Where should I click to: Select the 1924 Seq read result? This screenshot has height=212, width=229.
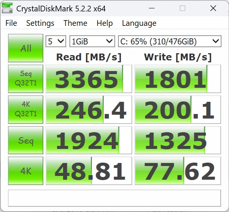(89, 140)
